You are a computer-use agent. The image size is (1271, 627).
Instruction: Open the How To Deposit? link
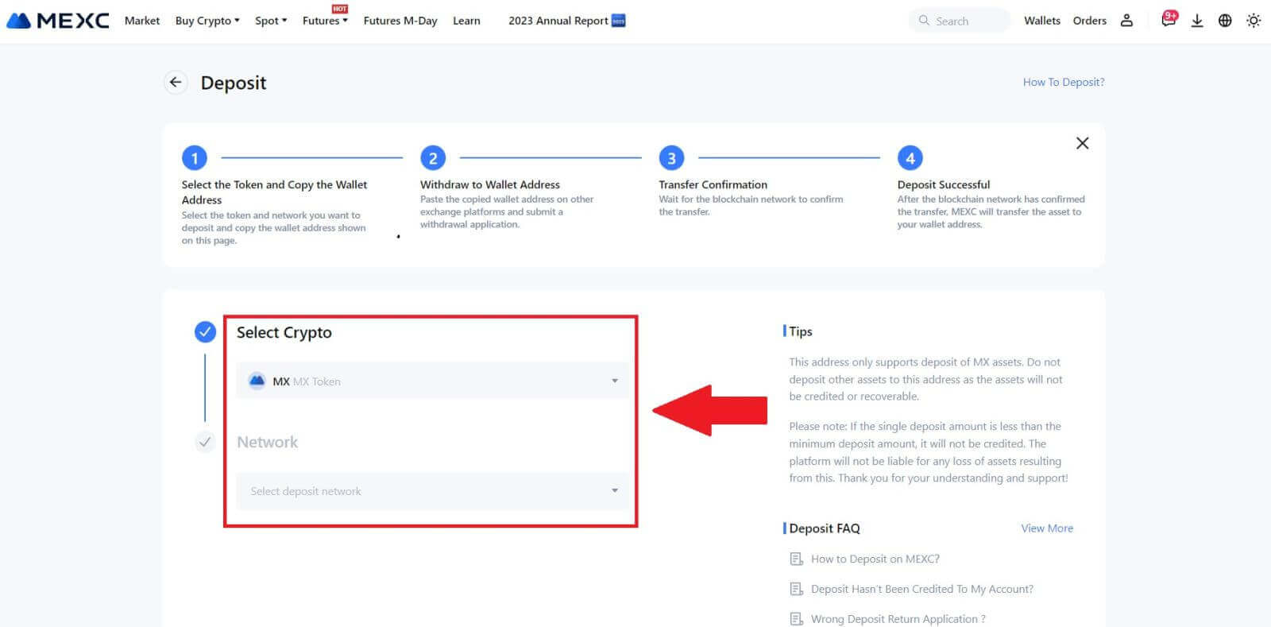click(1063, 82)
